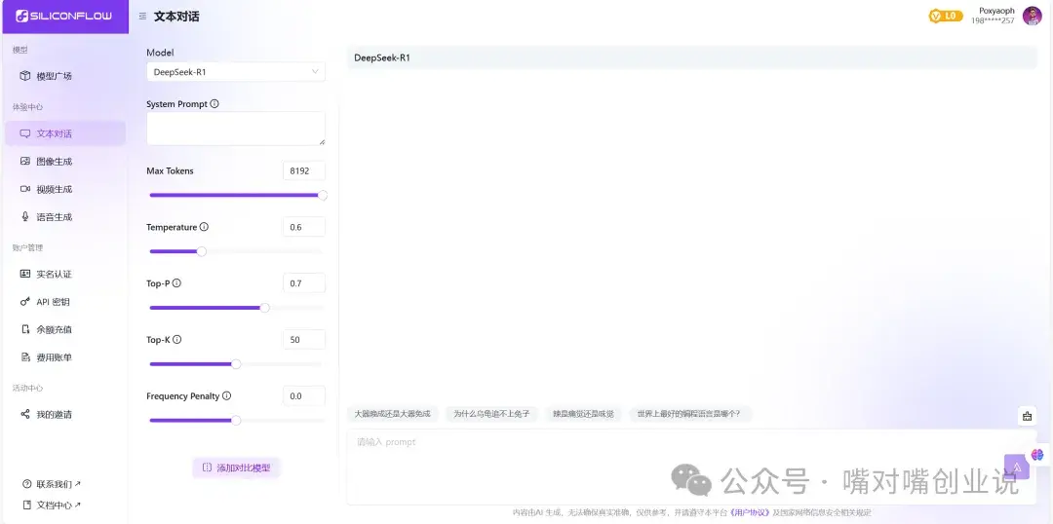Click the 文档中心 link
Screen dimensions: 1053x524
pos(52,505)
